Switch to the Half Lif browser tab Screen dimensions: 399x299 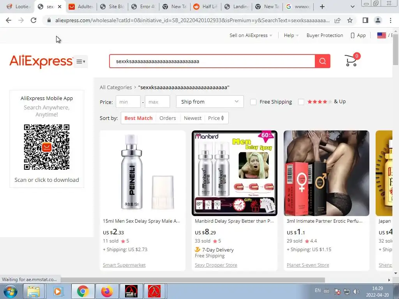pos(206,7)
